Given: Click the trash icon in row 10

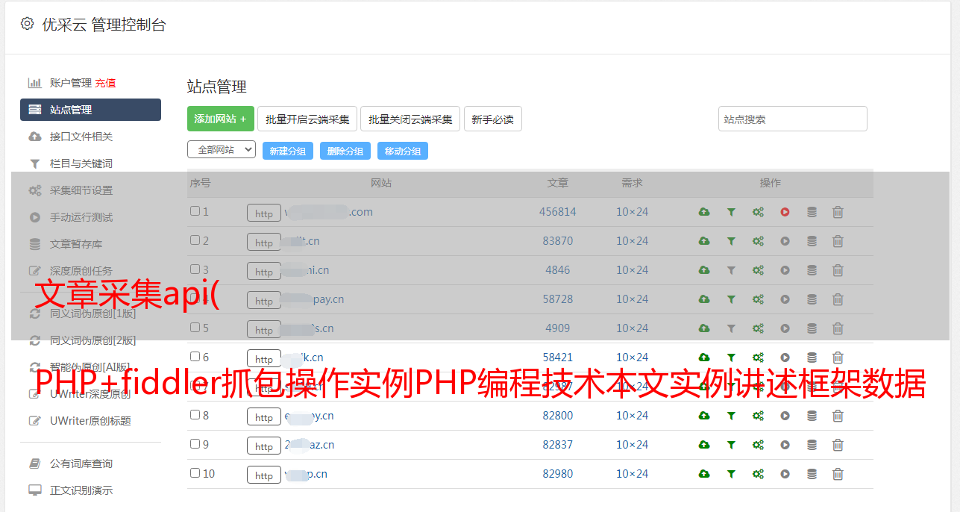Looking at the screenshot, I should pyautogui.click(x=838, y=474).
